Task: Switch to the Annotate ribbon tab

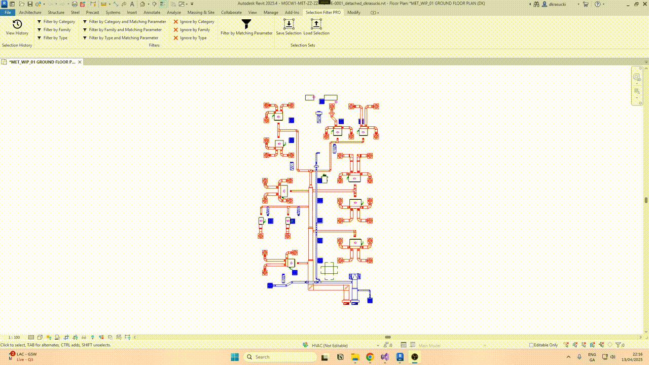Action: tap(152, 12)
